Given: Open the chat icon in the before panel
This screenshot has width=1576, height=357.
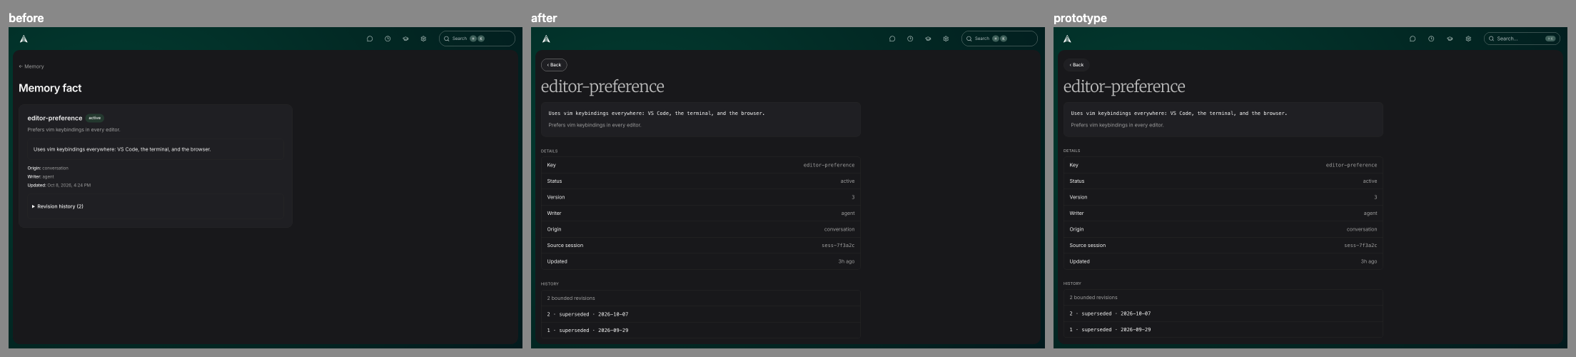Looking at the screenshot, I should pyautogui.click(x=370, y=39).
